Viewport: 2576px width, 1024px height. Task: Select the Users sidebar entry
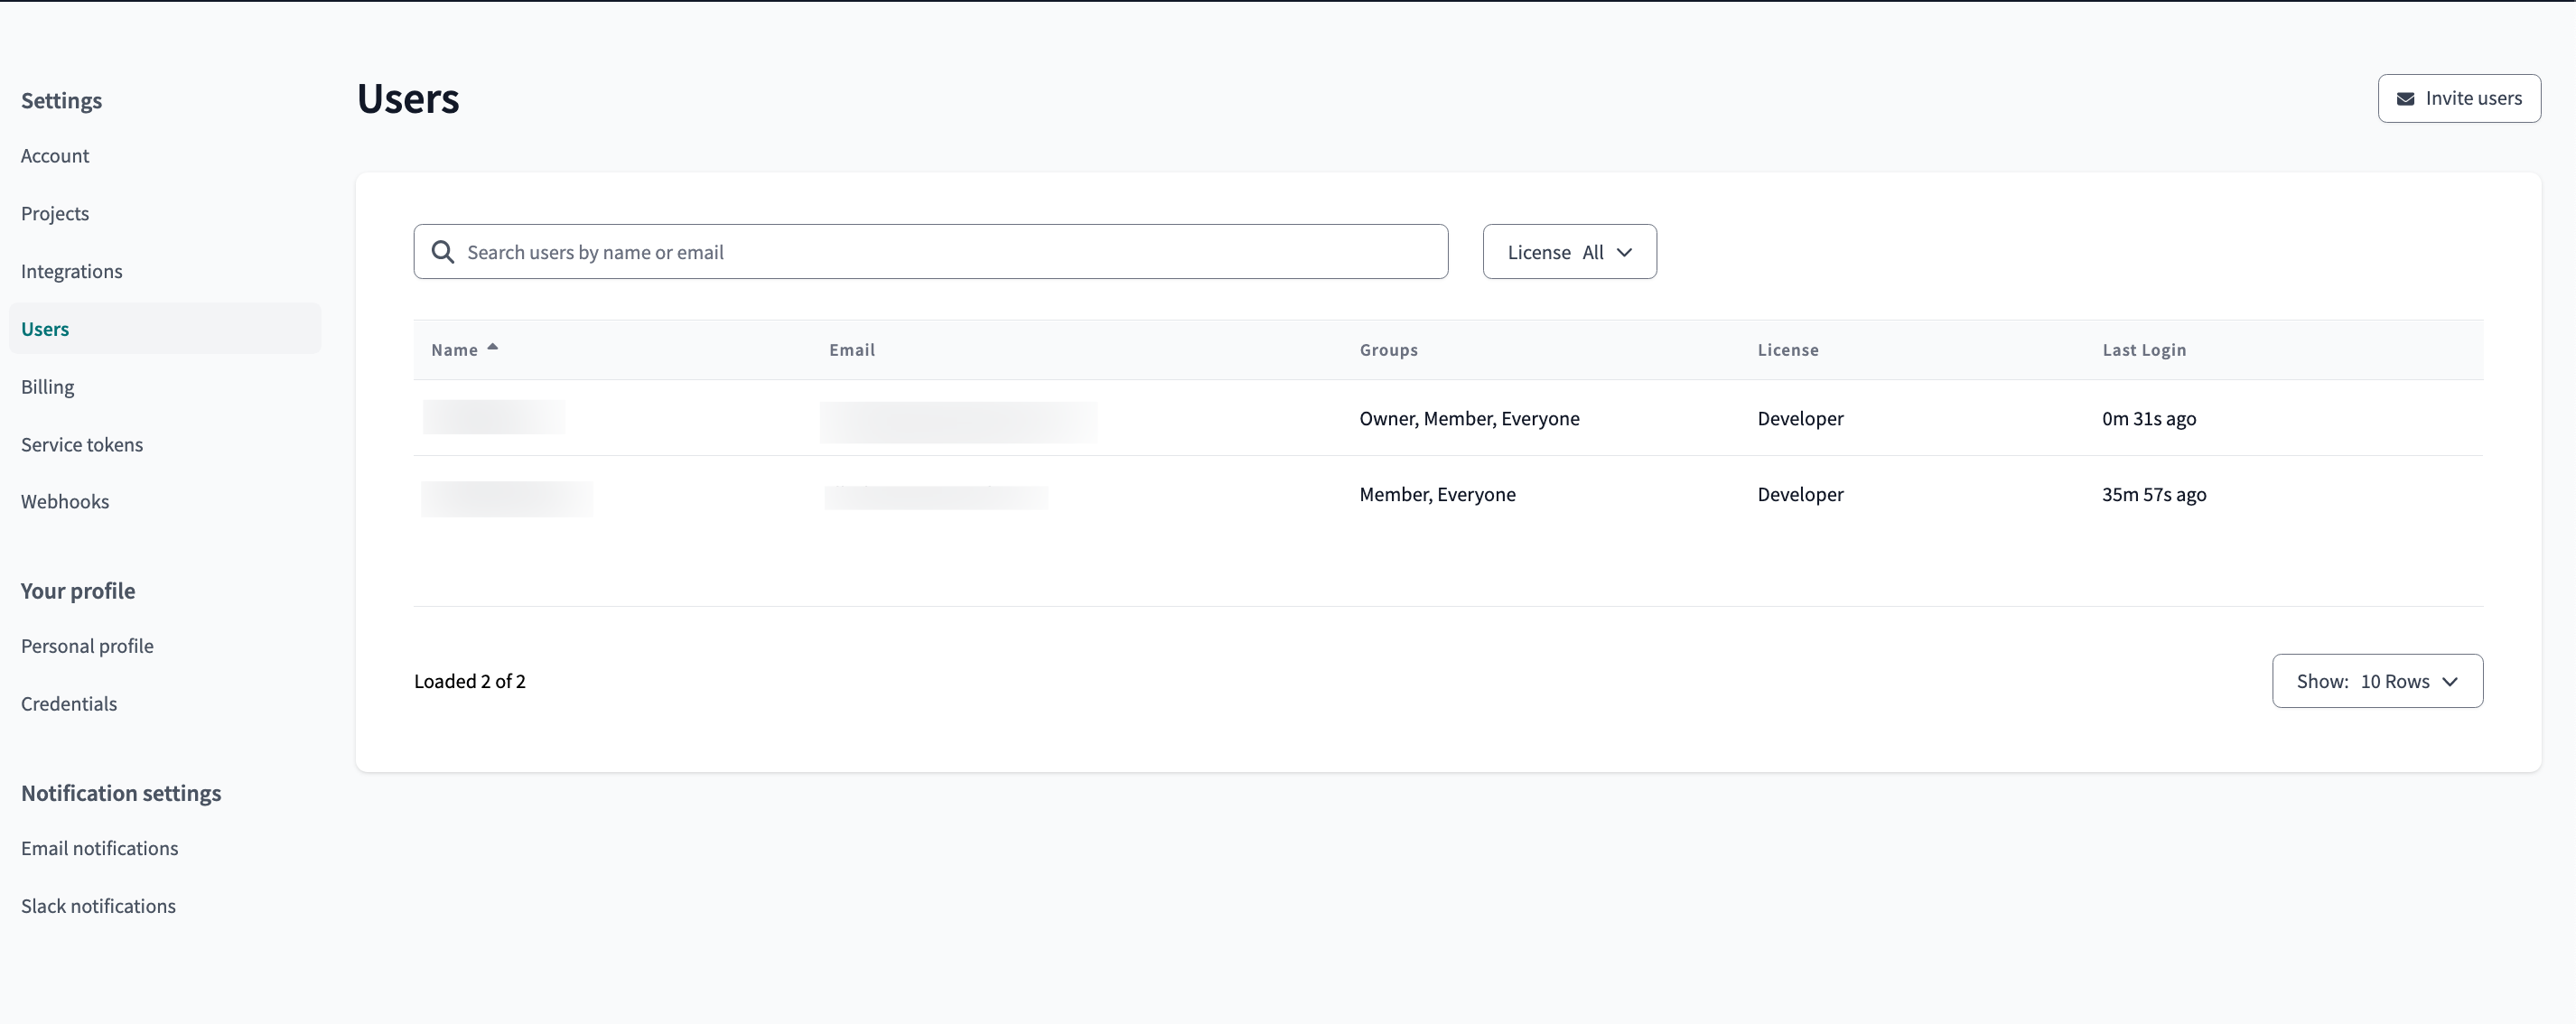pos(44,328)
